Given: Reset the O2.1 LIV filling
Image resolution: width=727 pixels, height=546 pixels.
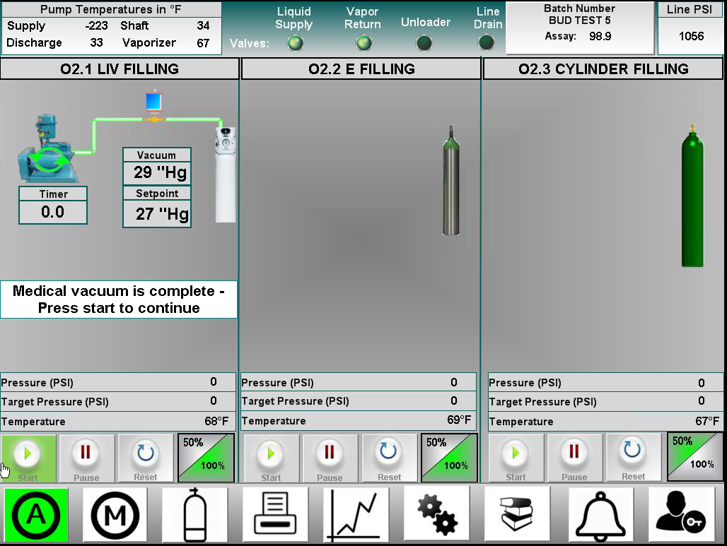Looking at the screenshot, I should [x=145, y=458].
